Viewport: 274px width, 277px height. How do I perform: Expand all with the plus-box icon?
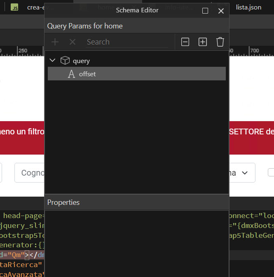point(202,42)
